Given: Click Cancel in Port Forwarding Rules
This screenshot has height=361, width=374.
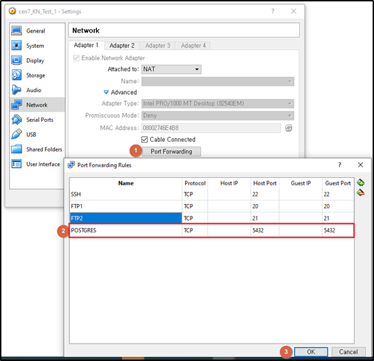Looking at the screenshot, I should pyautogui.click(x=348, y=352).
